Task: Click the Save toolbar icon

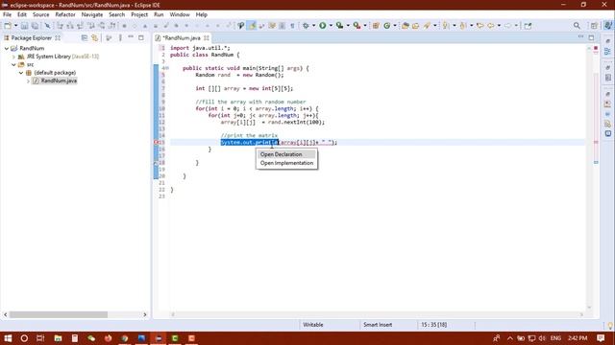Action: pos(24,26)
